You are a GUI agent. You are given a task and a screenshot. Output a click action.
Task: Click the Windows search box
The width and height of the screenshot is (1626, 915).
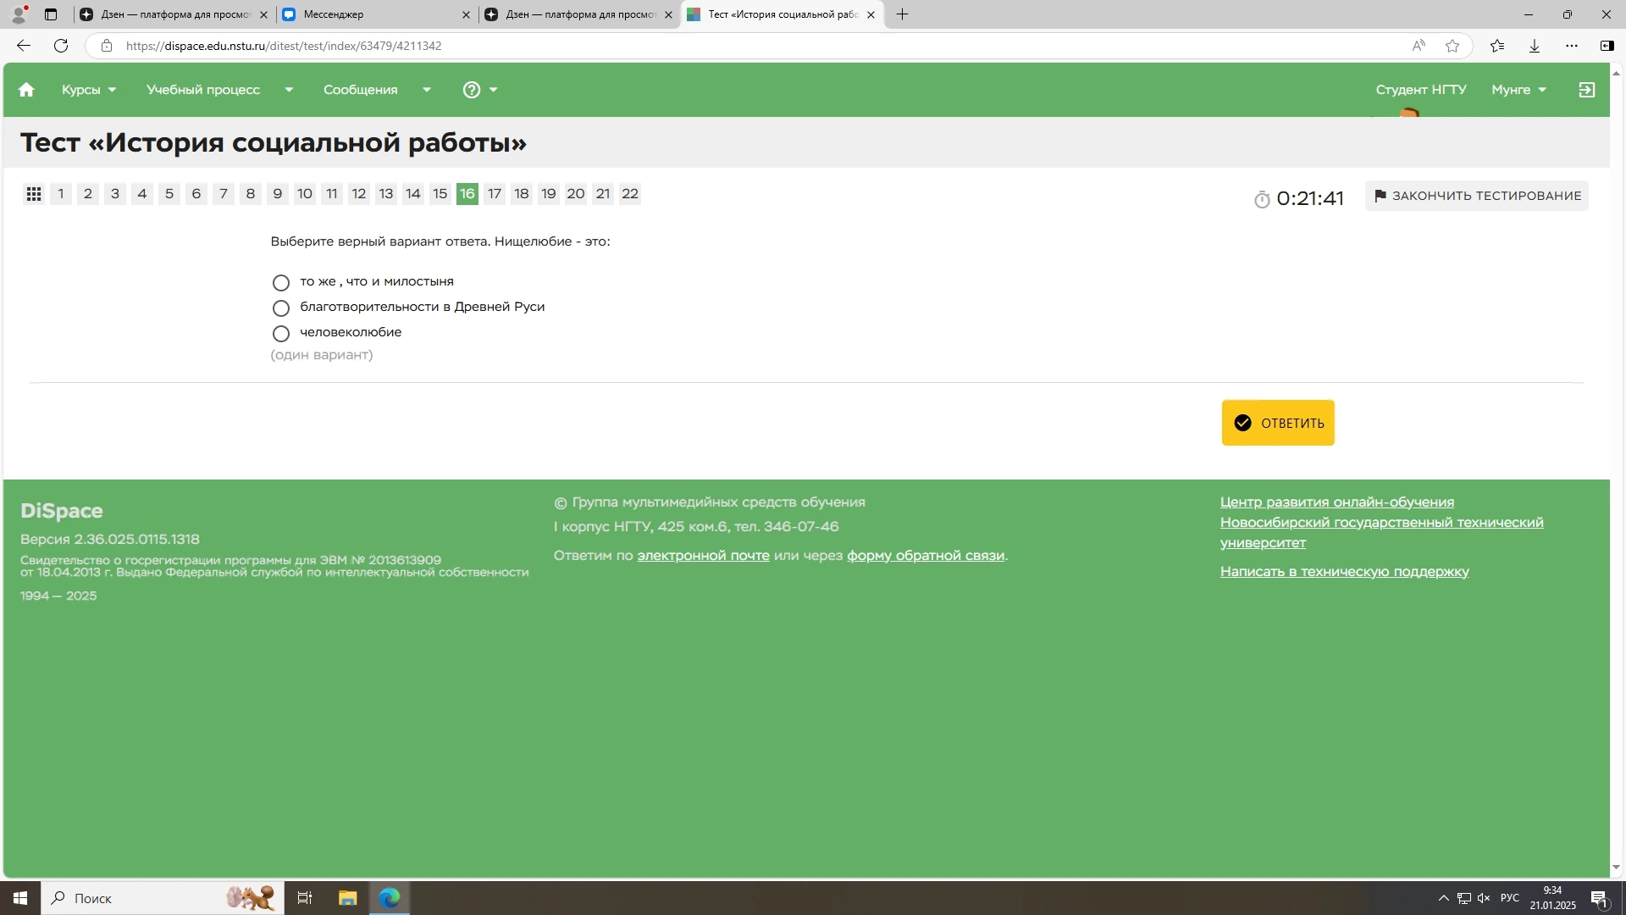163,898
